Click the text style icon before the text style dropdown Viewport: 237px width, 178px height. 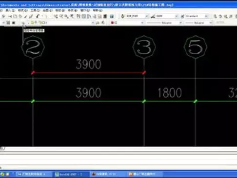coord(123,16)
